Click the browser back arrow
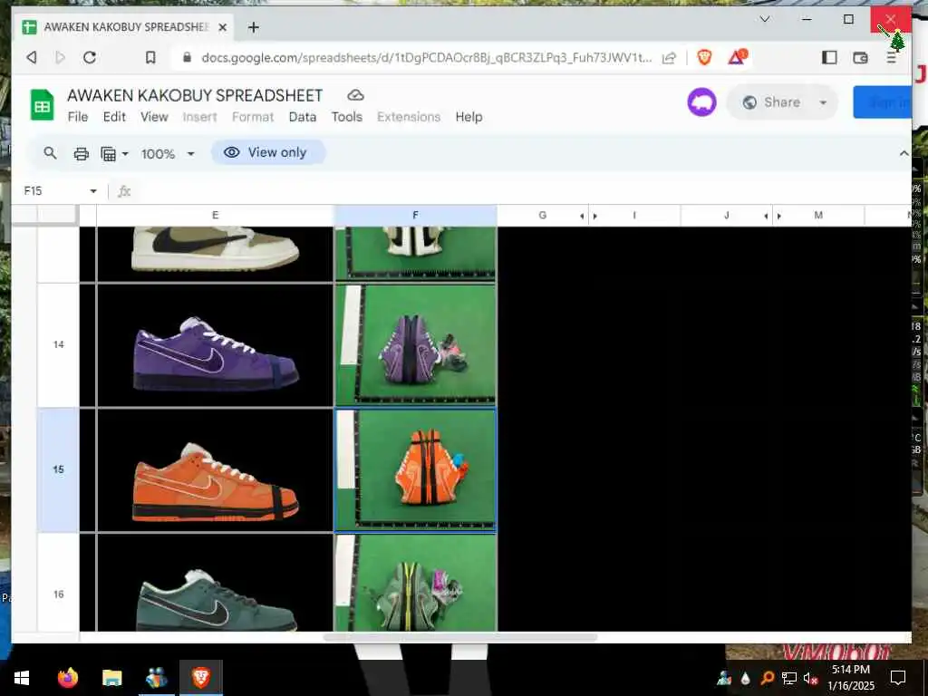 pos(32,57)
